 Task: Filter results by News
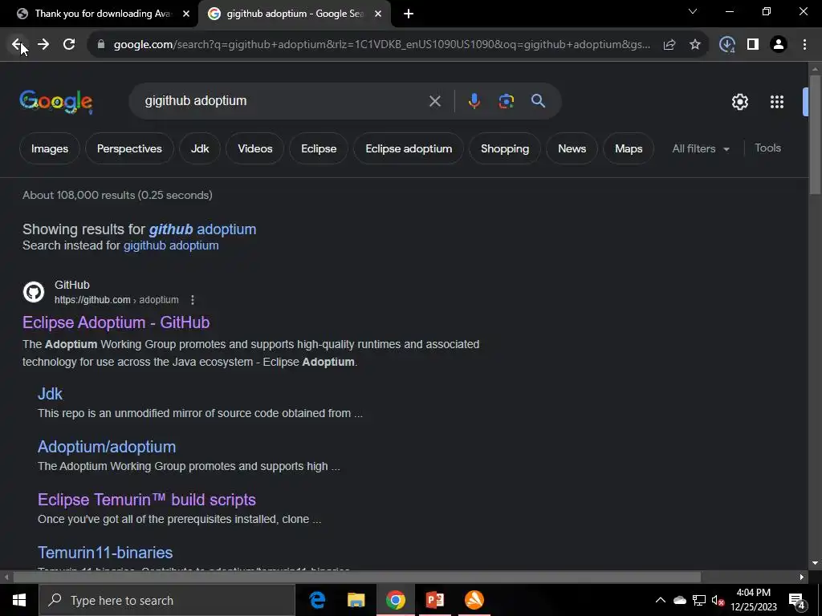coord(572,148)
